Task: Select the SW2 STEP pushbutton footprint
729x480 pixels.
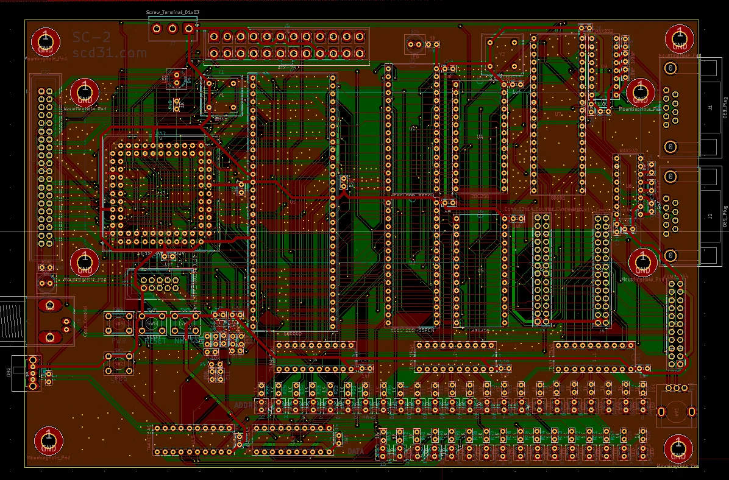Action: 119,364
